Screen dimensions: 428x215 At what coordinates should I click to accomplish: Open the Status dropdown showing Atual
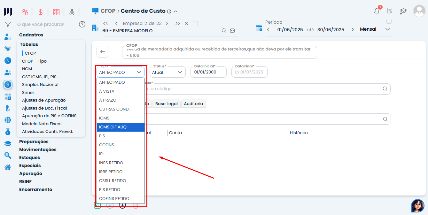pyautogui.click(x=167, y=72)
